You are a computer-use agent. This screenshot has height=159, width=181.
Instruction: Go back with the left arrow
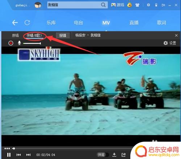coord(15,23)
